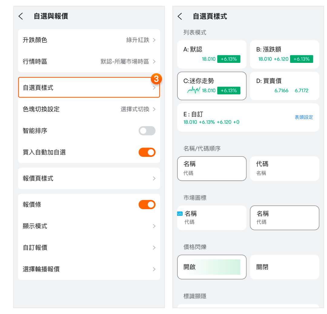This screenshot has height=314, width=327.
Task: Tap back arrow on 自選與報價 screen
Action: click(x=21, y=16)
